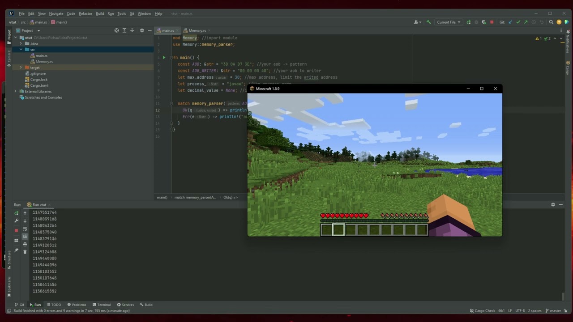573x322 pixels.
Task: Click the green Build hammer icon
Action: click(428, 22)
